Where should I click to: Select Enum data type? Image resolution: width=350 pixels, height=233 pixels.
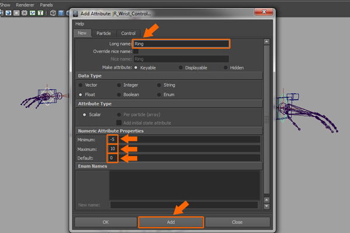click(159, 94)
